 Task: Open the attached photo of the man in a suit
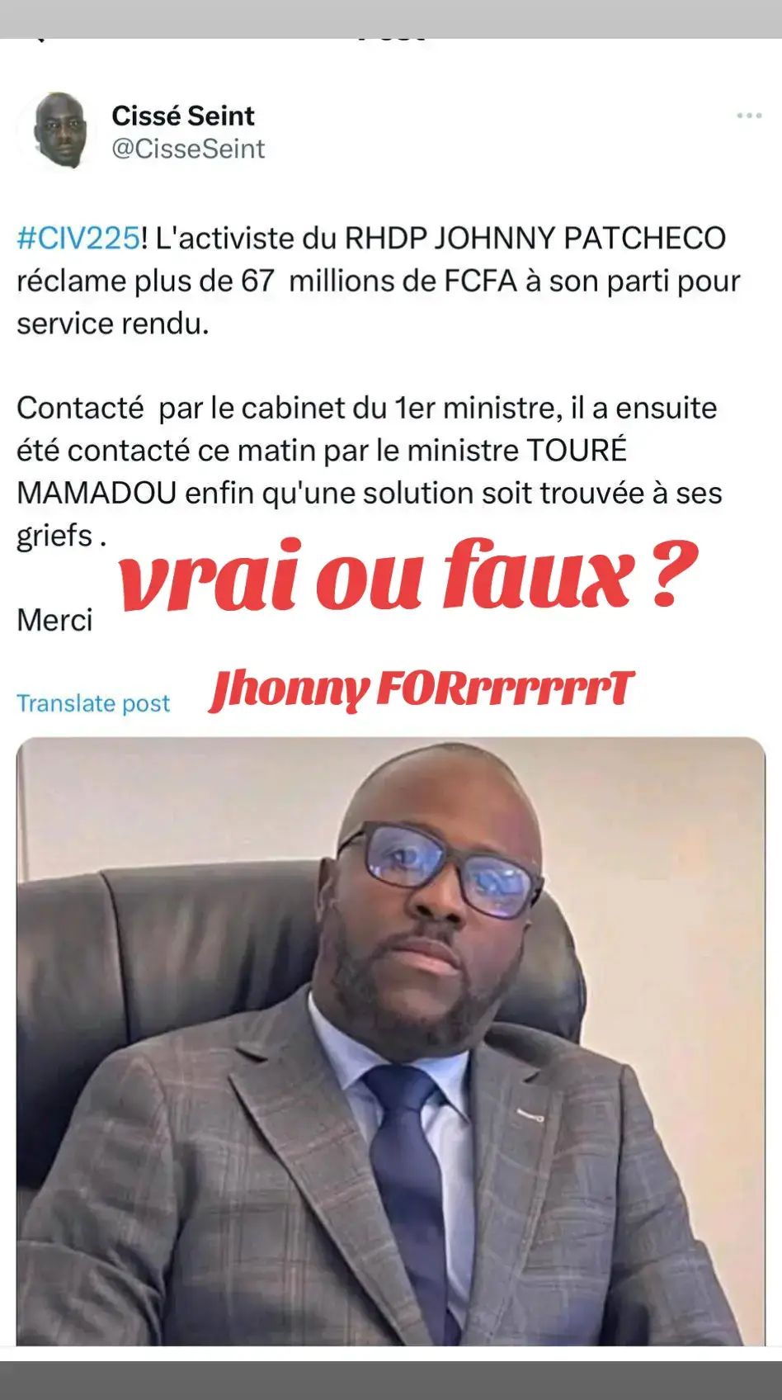click(x=391, y=1041)
